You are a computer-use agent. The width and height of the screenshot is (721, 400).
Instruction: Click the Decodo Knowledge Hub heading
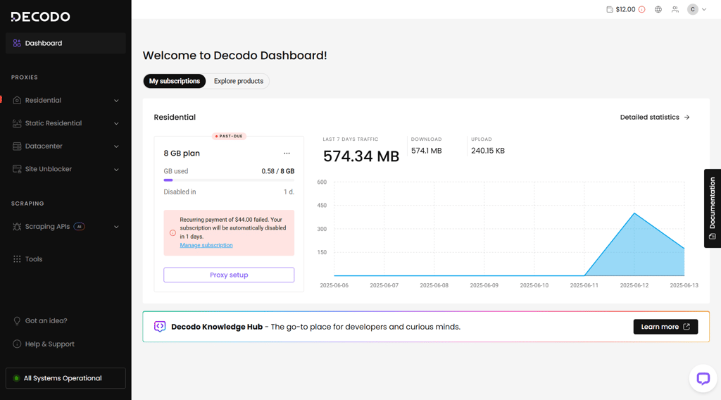pos(217,327)
